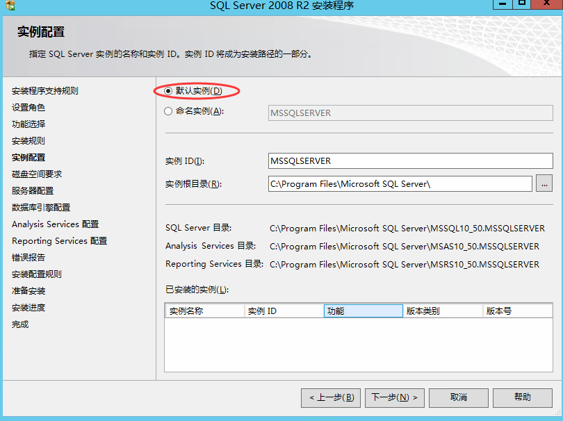563x421 pixels.
Task: Open 帮助 help button
Action: [523, 397]
